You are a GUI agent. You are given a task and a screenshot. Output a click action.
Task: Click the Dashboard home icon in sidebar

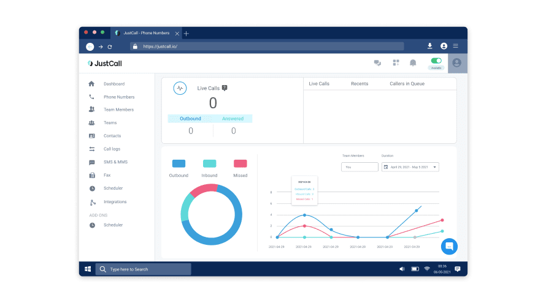(91, 84)
